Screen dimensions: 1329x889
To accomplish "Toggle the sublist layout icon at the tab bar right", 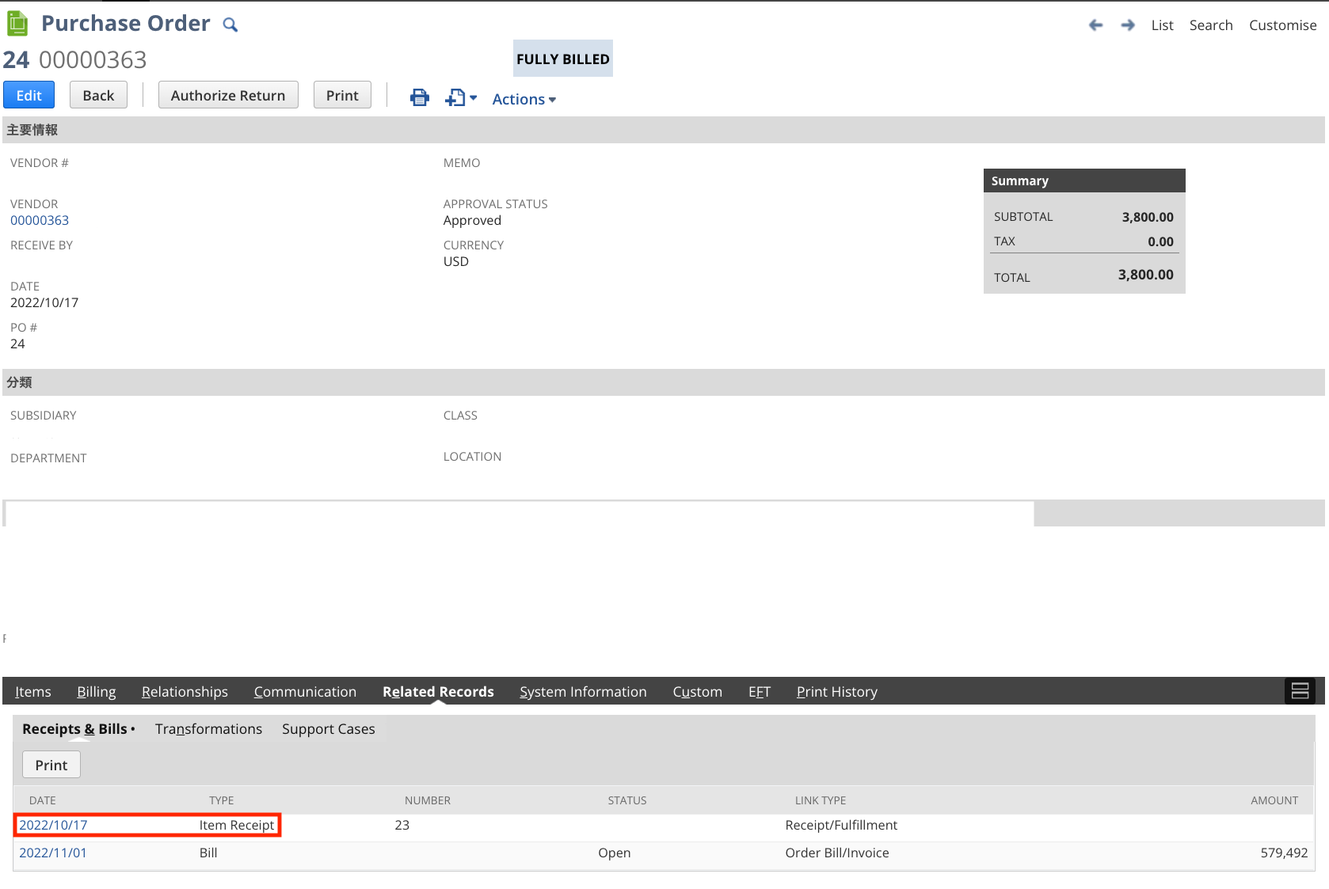I will [1300, 690].
